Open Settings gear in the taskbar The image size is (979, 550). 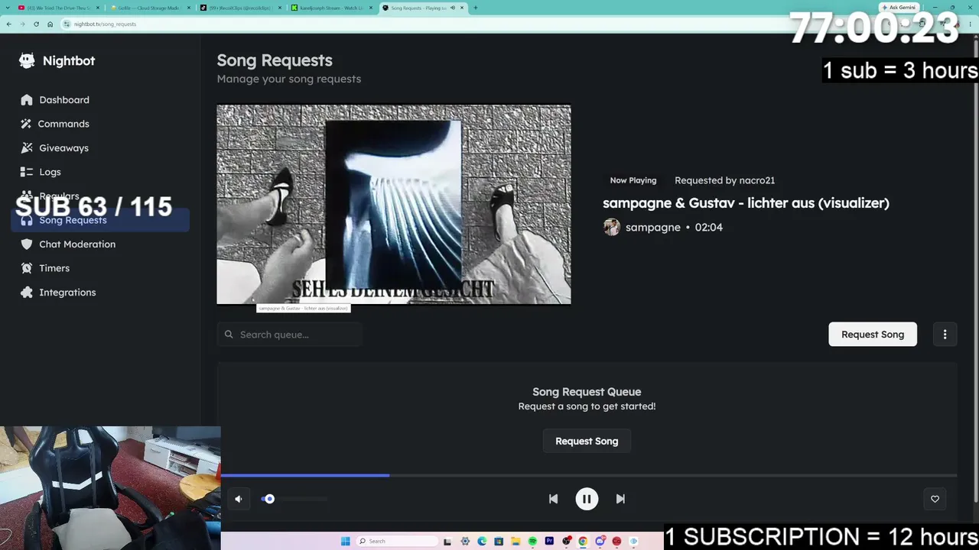coord(465,542)
